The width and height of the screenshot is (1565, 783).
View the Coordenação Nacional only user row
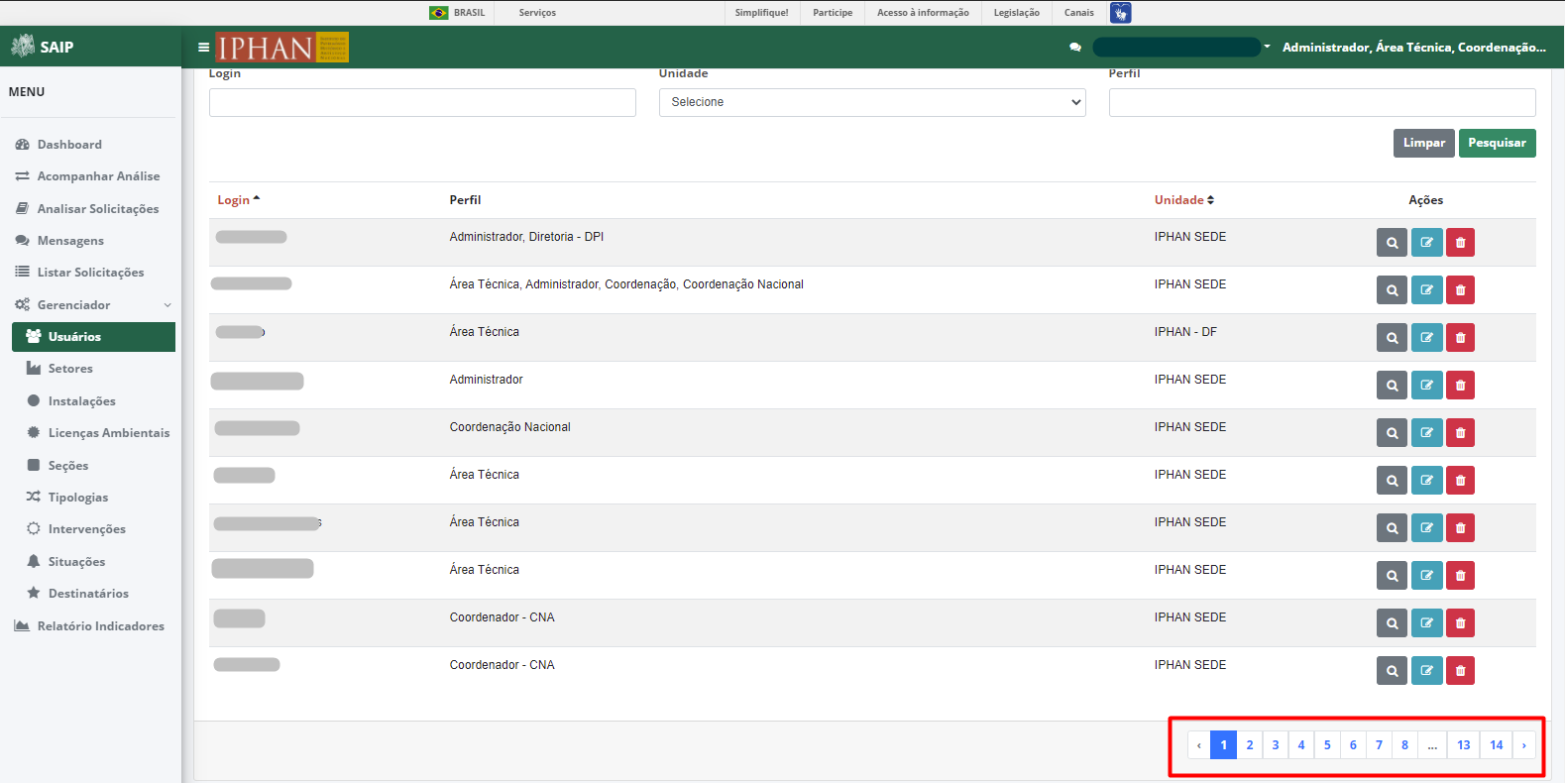click(1392, 433)
